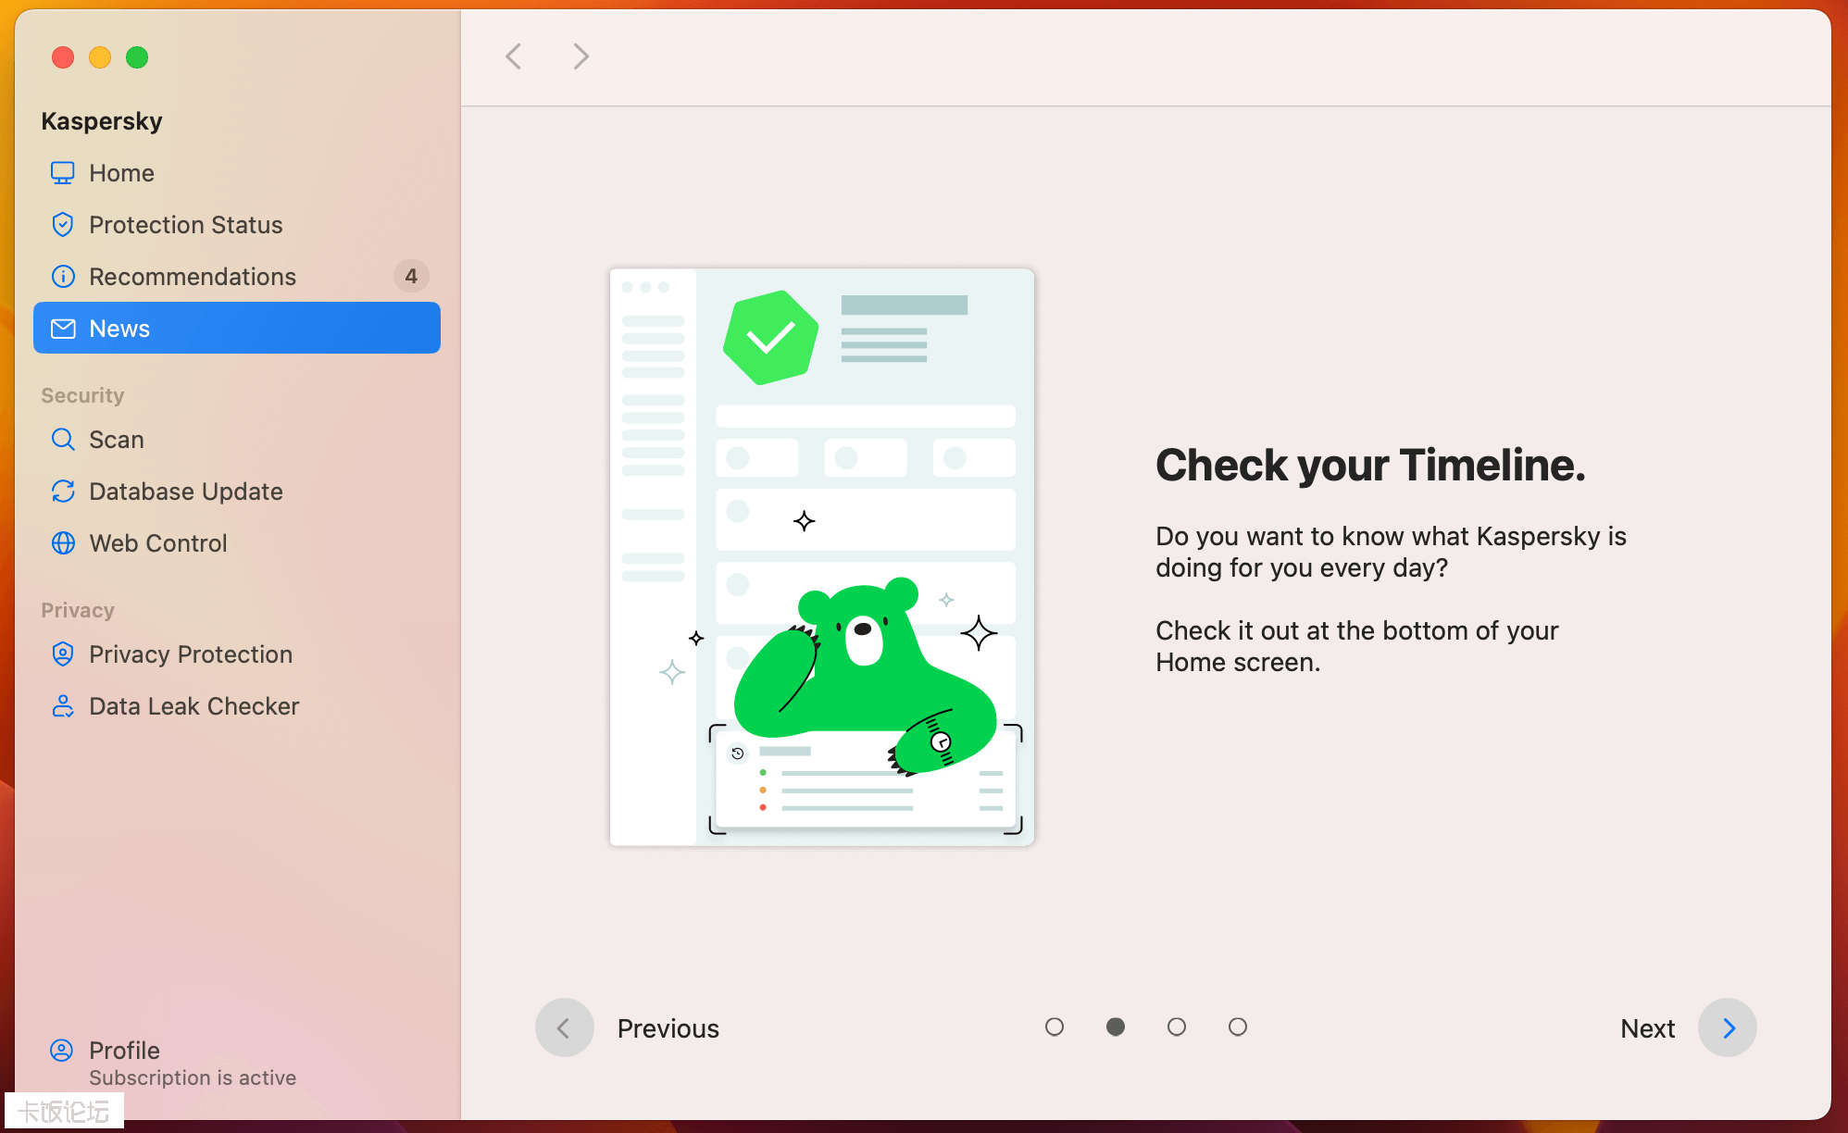Click the Profile avatar icon

click(61, 1051)
